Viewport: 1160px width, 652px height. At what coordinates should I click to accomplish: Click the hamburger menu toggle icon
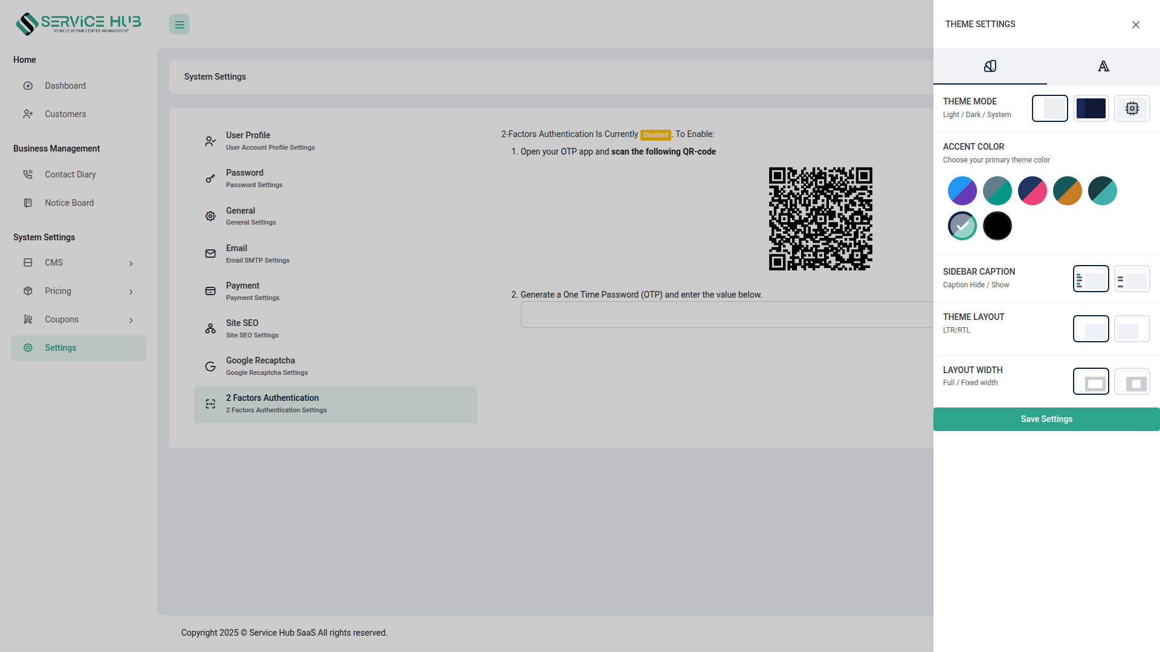tap(179, 25)
